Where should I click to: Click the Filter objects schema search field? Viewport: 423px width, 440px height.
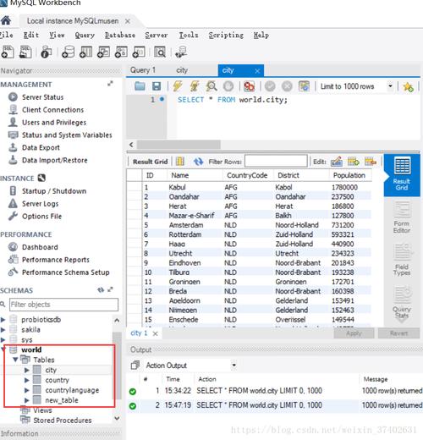click(63, 305)
